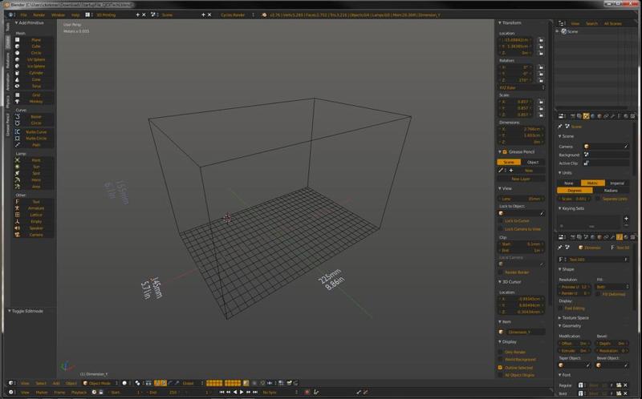The height and width of the screenshot is (399, 642).
Task: Open the XYZ Euler rotation mode dropdown
Action: coord(521,87)
